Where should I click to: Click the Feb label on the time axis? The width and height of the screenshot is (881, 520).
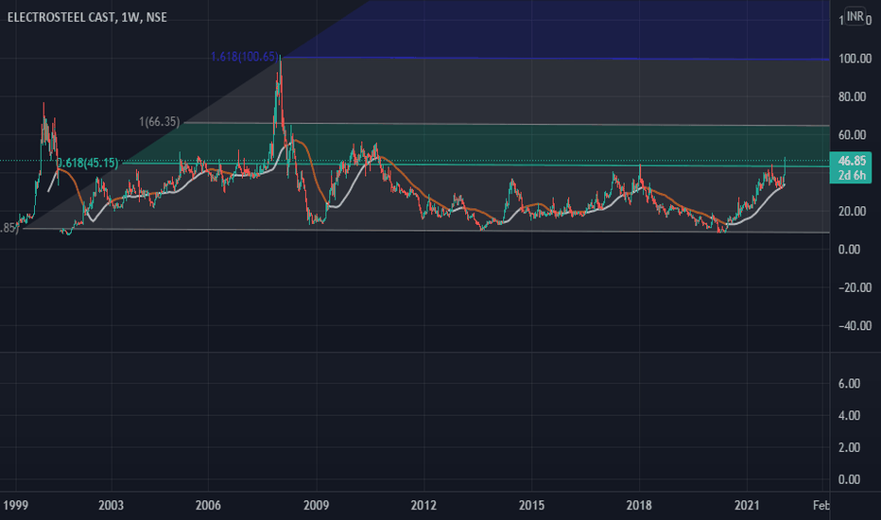point(821,506)
